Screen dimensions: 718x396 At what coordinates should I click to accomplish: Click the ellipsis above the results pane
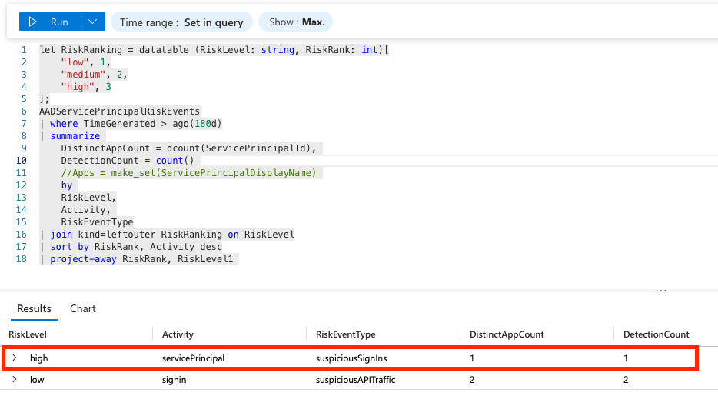point(661,291)
